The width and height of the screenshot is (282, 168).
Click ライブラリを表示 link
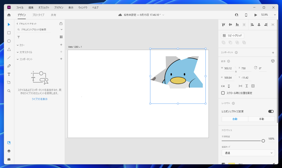(x=40, y=99)
